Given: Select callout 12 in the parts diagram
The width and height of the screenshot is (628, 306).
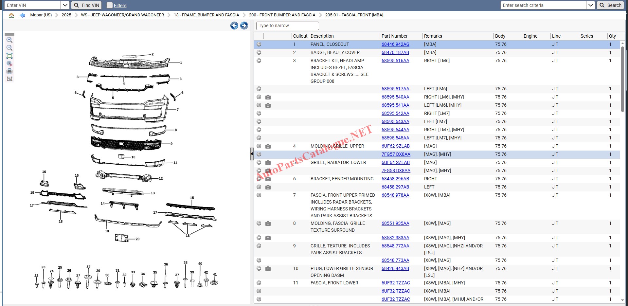Looking at the screenshot, I should [x=161, y=179].
